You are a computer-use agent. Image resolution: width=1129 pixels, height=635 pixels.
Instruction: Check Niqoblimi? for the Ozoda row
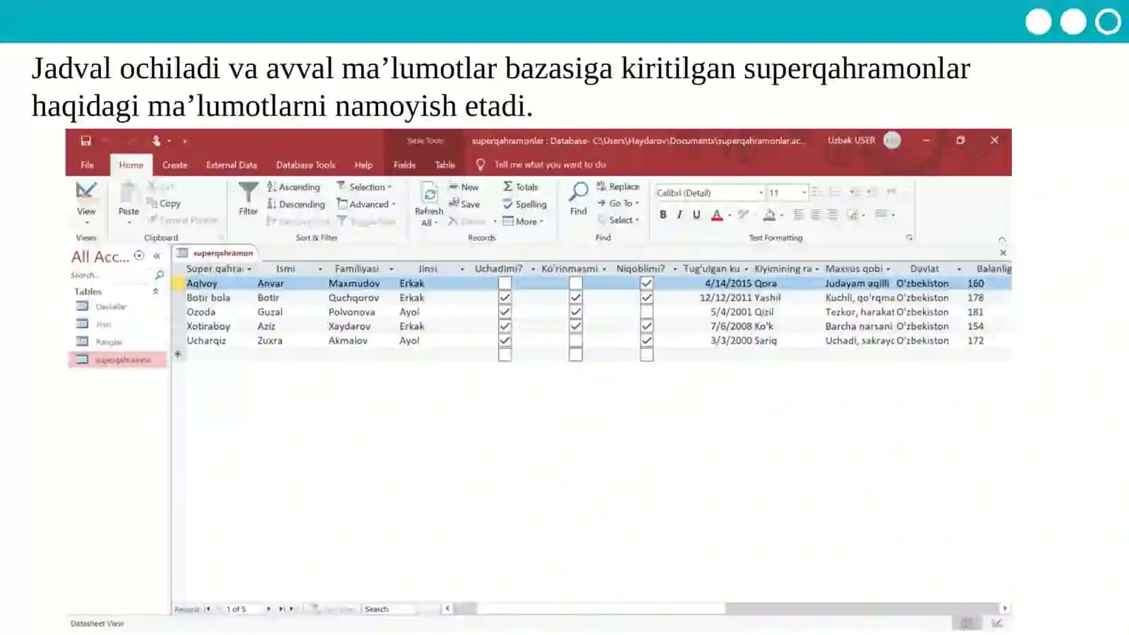(x=646, y=312)
